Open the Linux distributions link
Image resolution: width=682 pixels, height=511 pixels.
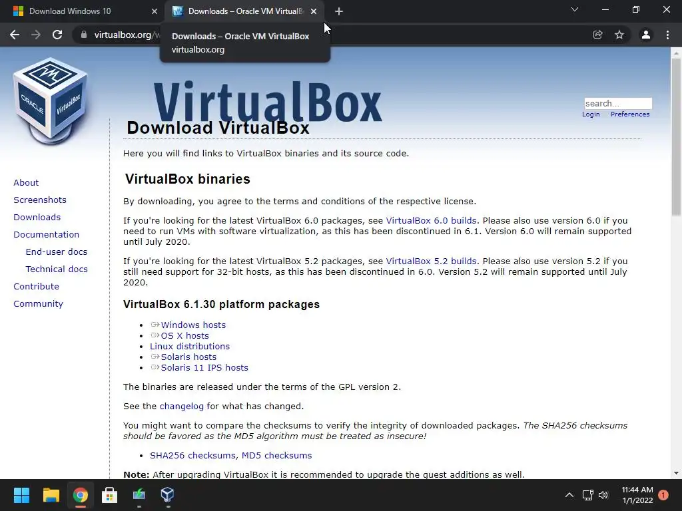click(x=190, y=346)
